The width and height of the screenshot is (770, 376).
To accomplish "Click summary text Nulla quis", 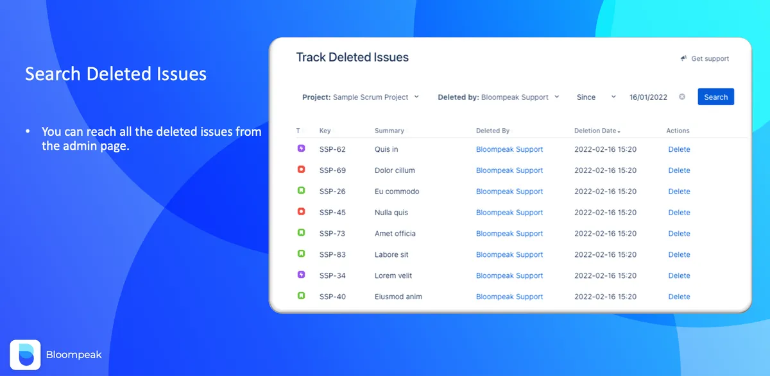I will click(x=391, y=213).
